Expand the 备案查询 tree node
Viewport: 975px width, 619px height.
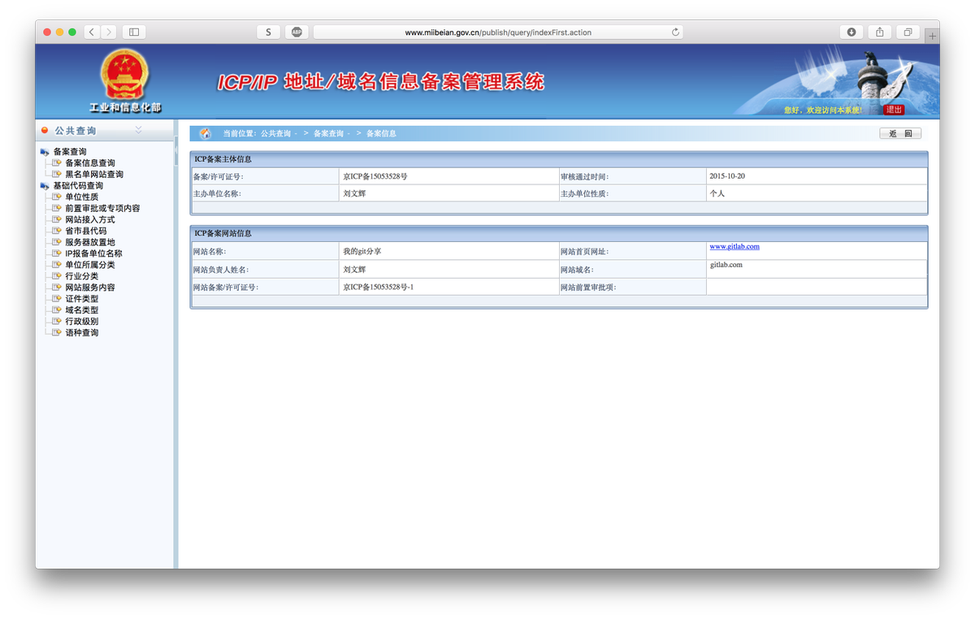(70, 152)
